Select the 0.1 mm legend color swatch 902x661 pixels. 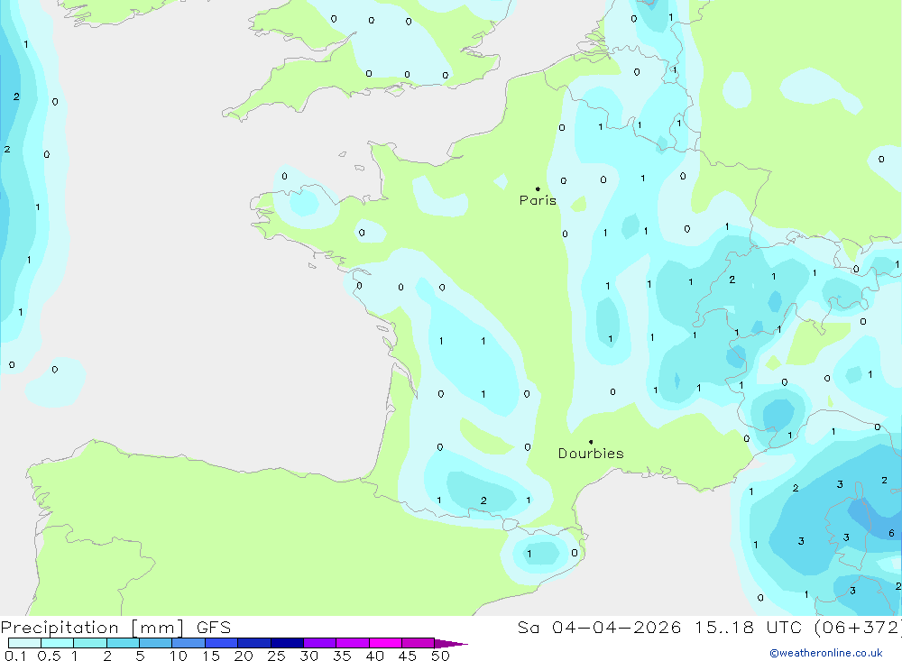[24, 643]
